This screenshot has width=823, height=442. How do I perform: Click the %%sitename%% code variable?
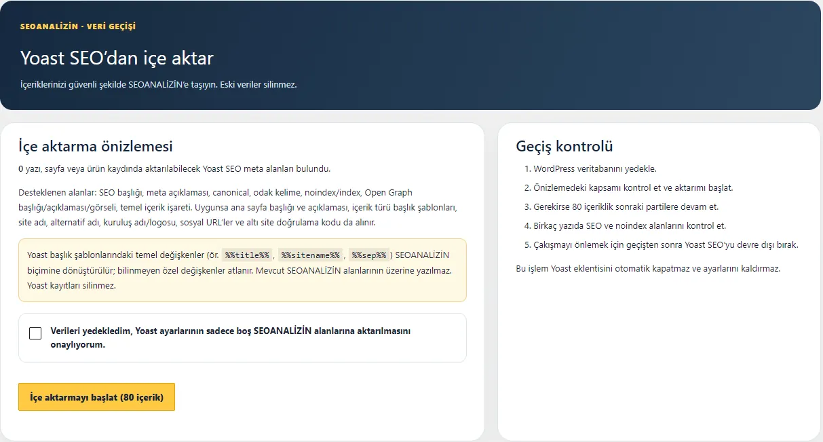(310, 255)
